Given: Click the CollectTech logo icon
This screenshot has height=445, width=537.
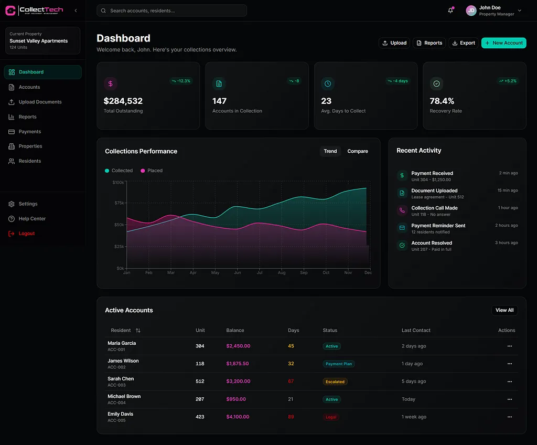Looking at the screenshot, I should tap(10, 10).
